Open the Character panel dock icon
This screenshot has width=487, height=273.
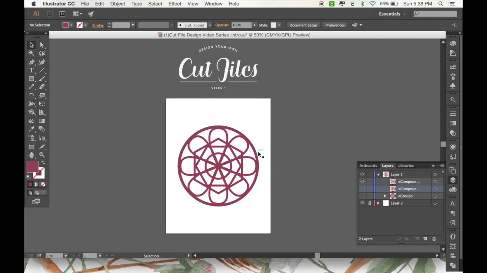pyautogui.click(x=453, y=204)
